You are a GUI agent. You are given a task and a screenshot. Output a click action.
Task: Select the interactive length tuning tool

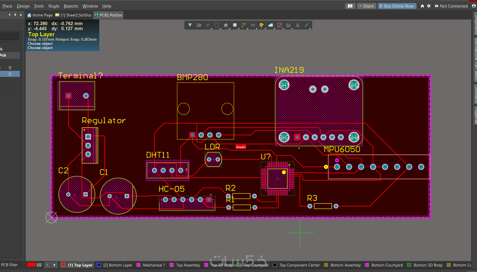253,25
